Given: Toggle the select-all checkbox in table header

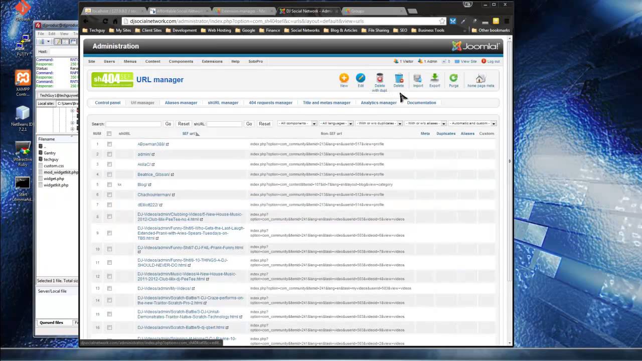Looking at the screenshot, I should tap(109, 134).
